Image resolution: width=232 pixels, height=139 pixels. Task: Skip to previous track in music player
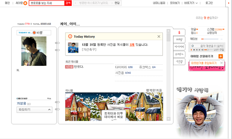point(197,50)
